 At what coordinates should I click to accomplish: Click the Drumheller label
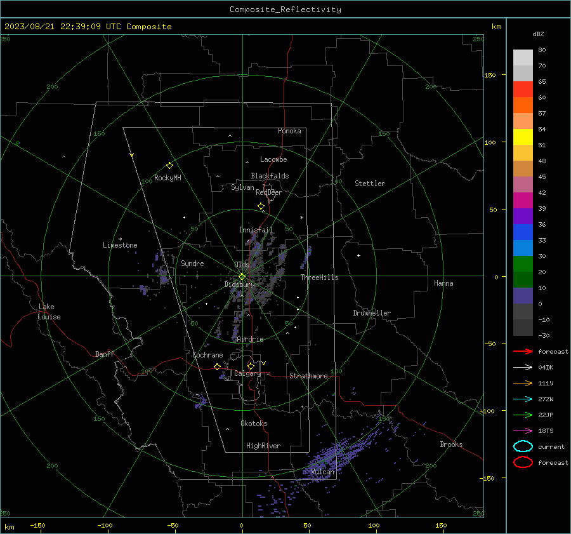click(x=372, y=313)
